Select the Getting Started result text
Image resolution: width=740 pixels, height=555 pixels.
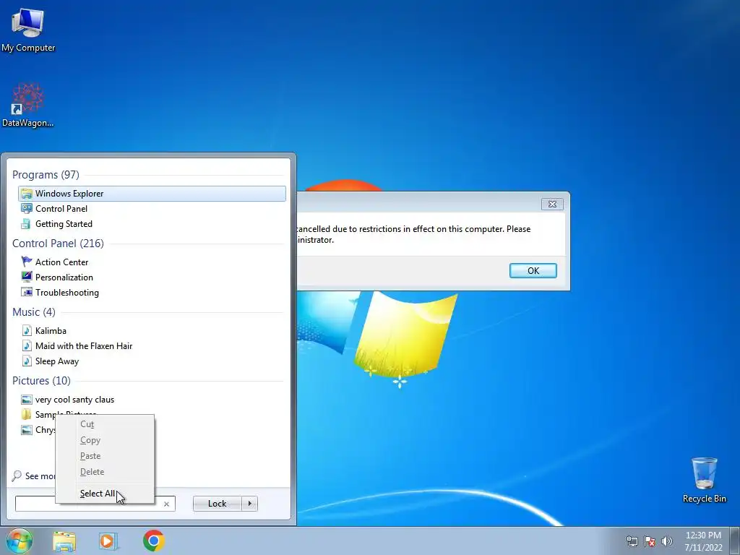[64, 224]
